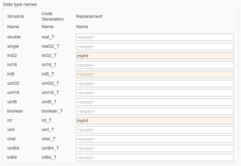Click the boolean_T code generation label
The width and height of the screenshot is (241, 166).
(x=52, y=111)
